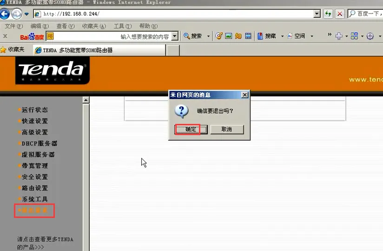
Task: Click the gear settings icon in the Baidu toolbar
Action: (370, 36)
